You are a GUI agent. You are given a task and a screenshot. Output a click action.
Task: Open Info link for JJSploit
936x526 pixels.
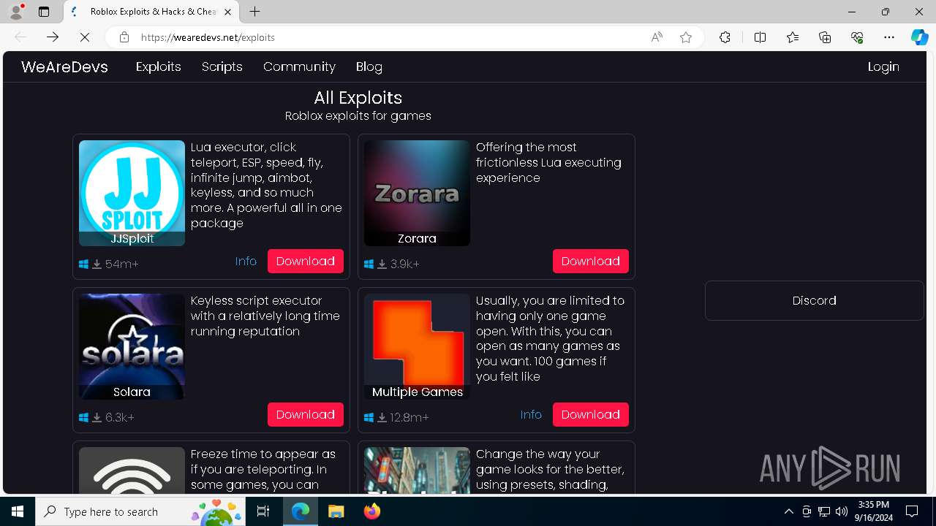click(x=246, y=261)
